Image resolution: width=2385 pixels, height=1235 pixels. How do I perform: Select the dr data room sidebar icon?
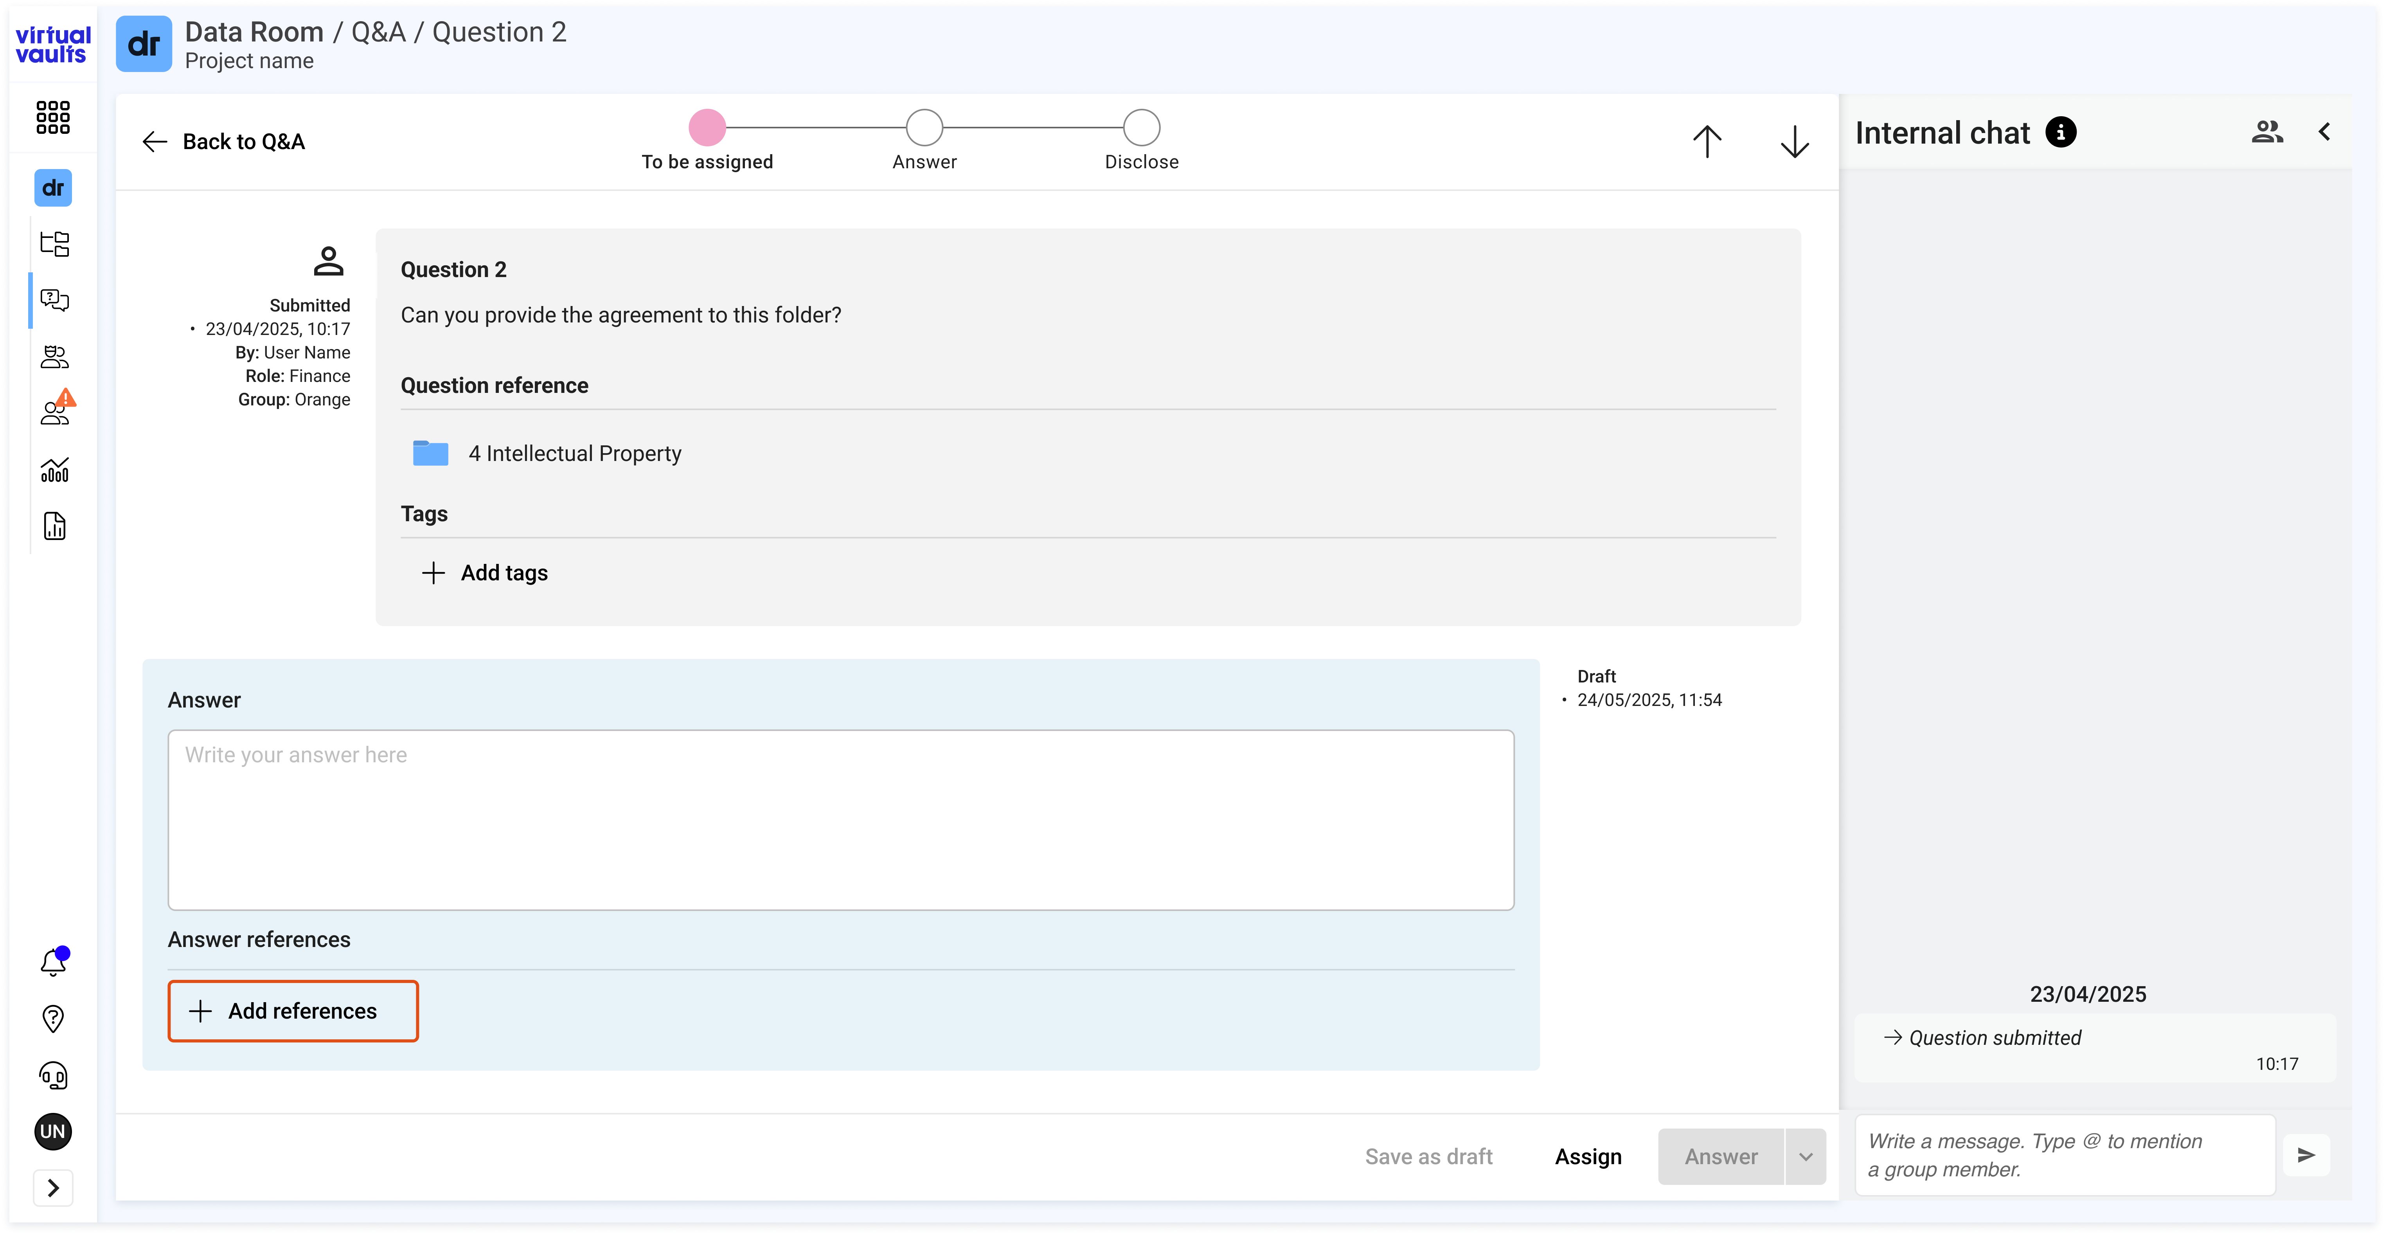[x=53, y=188]
